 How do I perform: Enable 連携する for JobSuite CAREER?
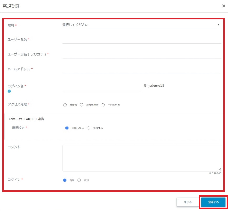point(89,128)
